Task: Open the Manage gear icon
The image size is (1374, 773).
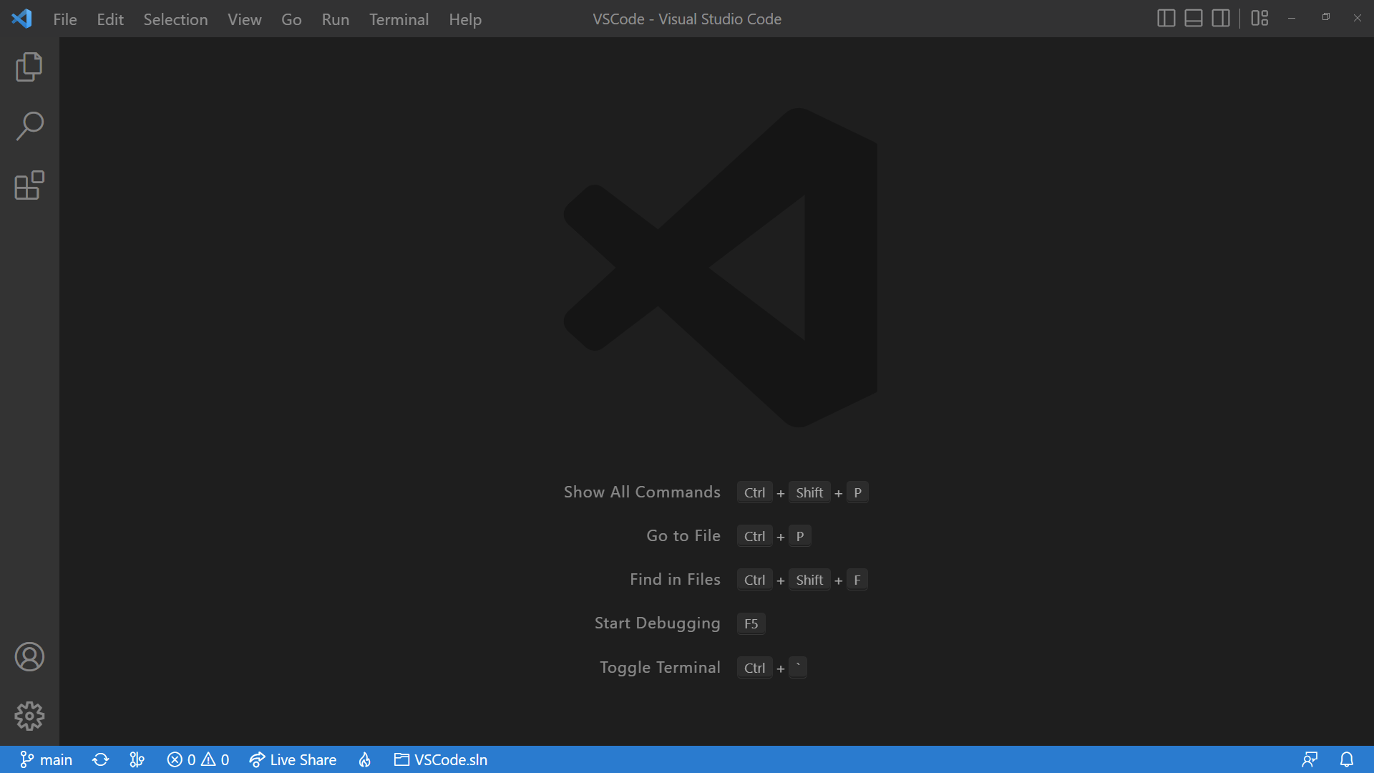Action: pyautogui.click(x=29, y=716)
